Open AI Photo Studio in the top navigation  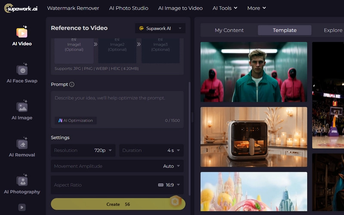[129, 8]
